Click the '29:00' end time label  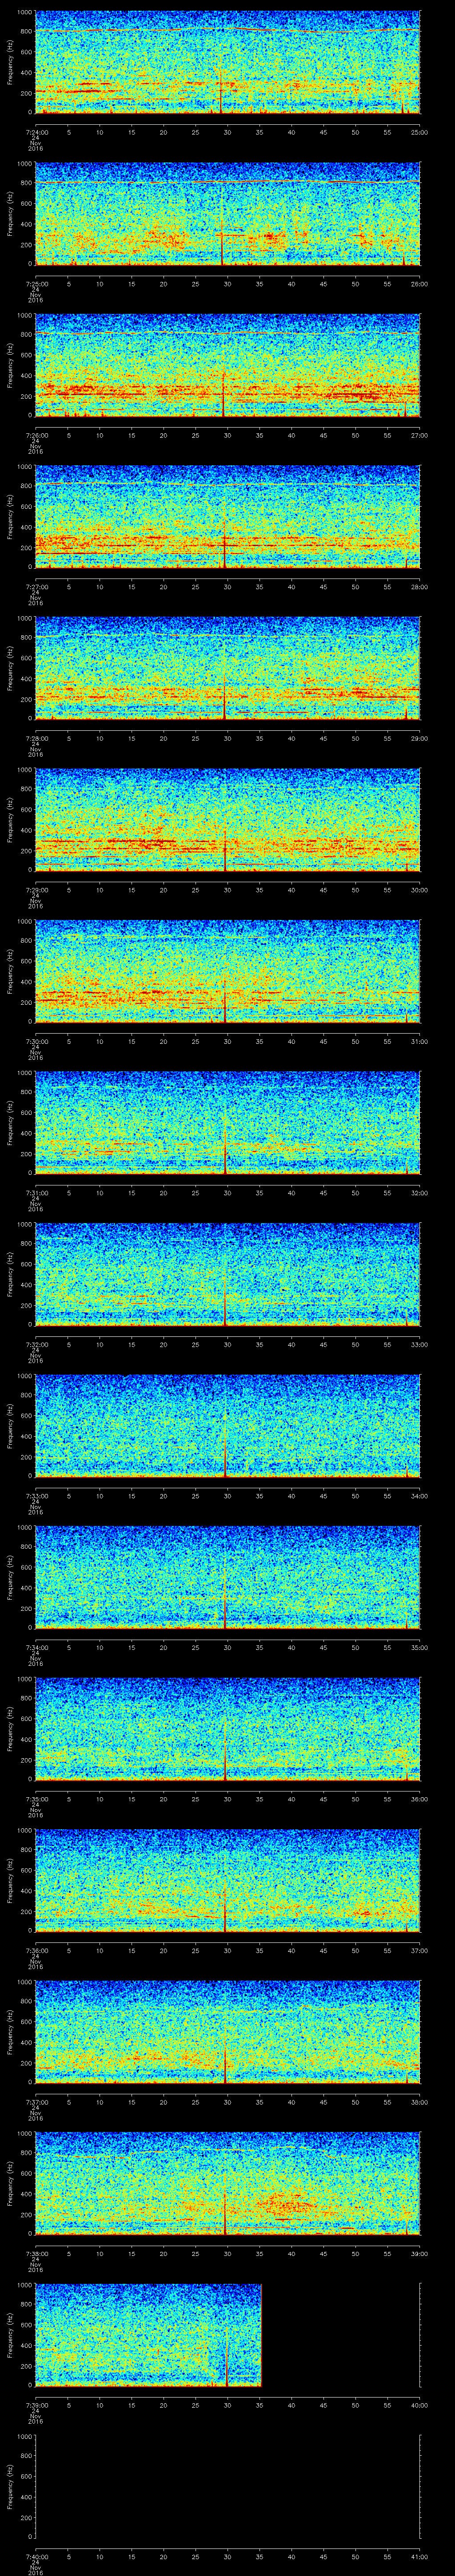[x=419, y=738]
